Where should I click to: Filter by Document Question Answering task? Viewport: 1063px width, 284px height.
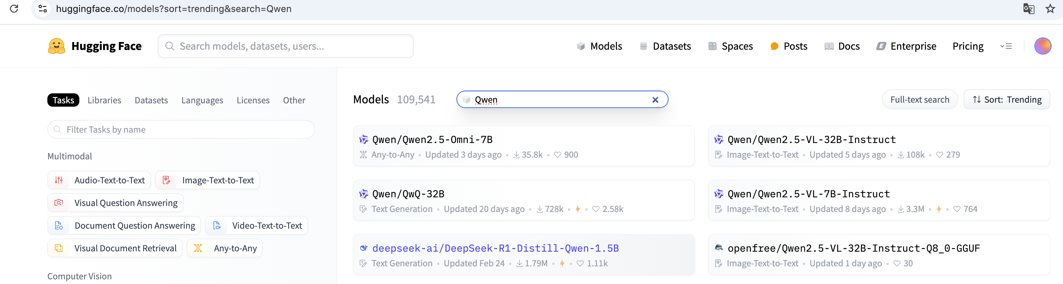pyautogui.click(x=124, y=225)
